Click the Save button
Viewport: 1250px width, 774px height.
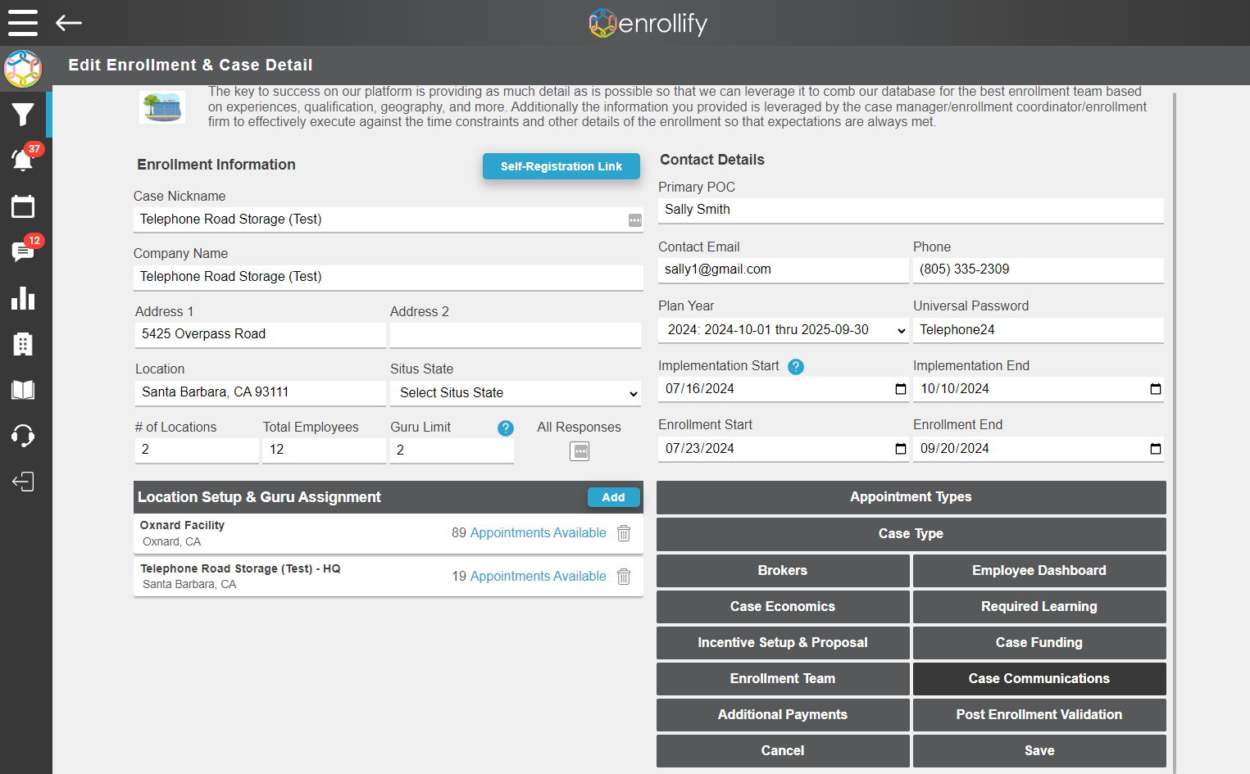coord(1039,751)
